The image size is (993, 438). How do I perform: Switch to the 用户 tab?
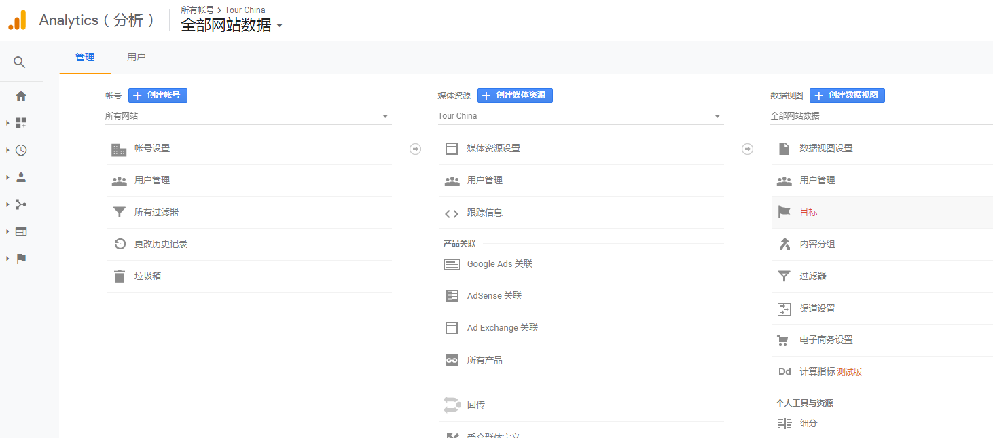(x=137, y=57)
